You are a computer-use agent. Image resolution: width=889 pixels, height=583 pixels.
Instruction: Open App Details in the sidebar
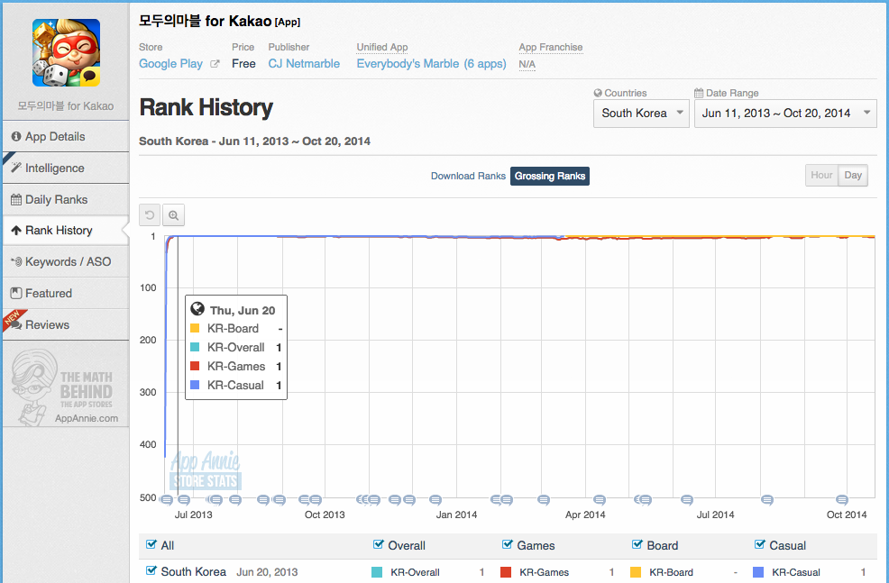(66, 137)
